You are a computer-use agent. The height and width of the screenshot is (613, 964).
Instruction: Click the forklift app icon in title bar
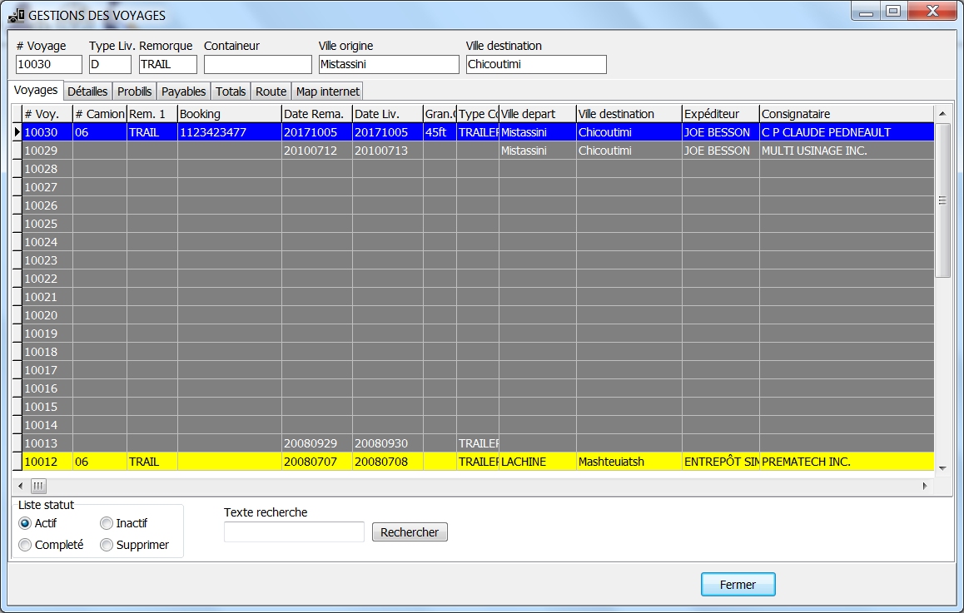tap(16, 15)
